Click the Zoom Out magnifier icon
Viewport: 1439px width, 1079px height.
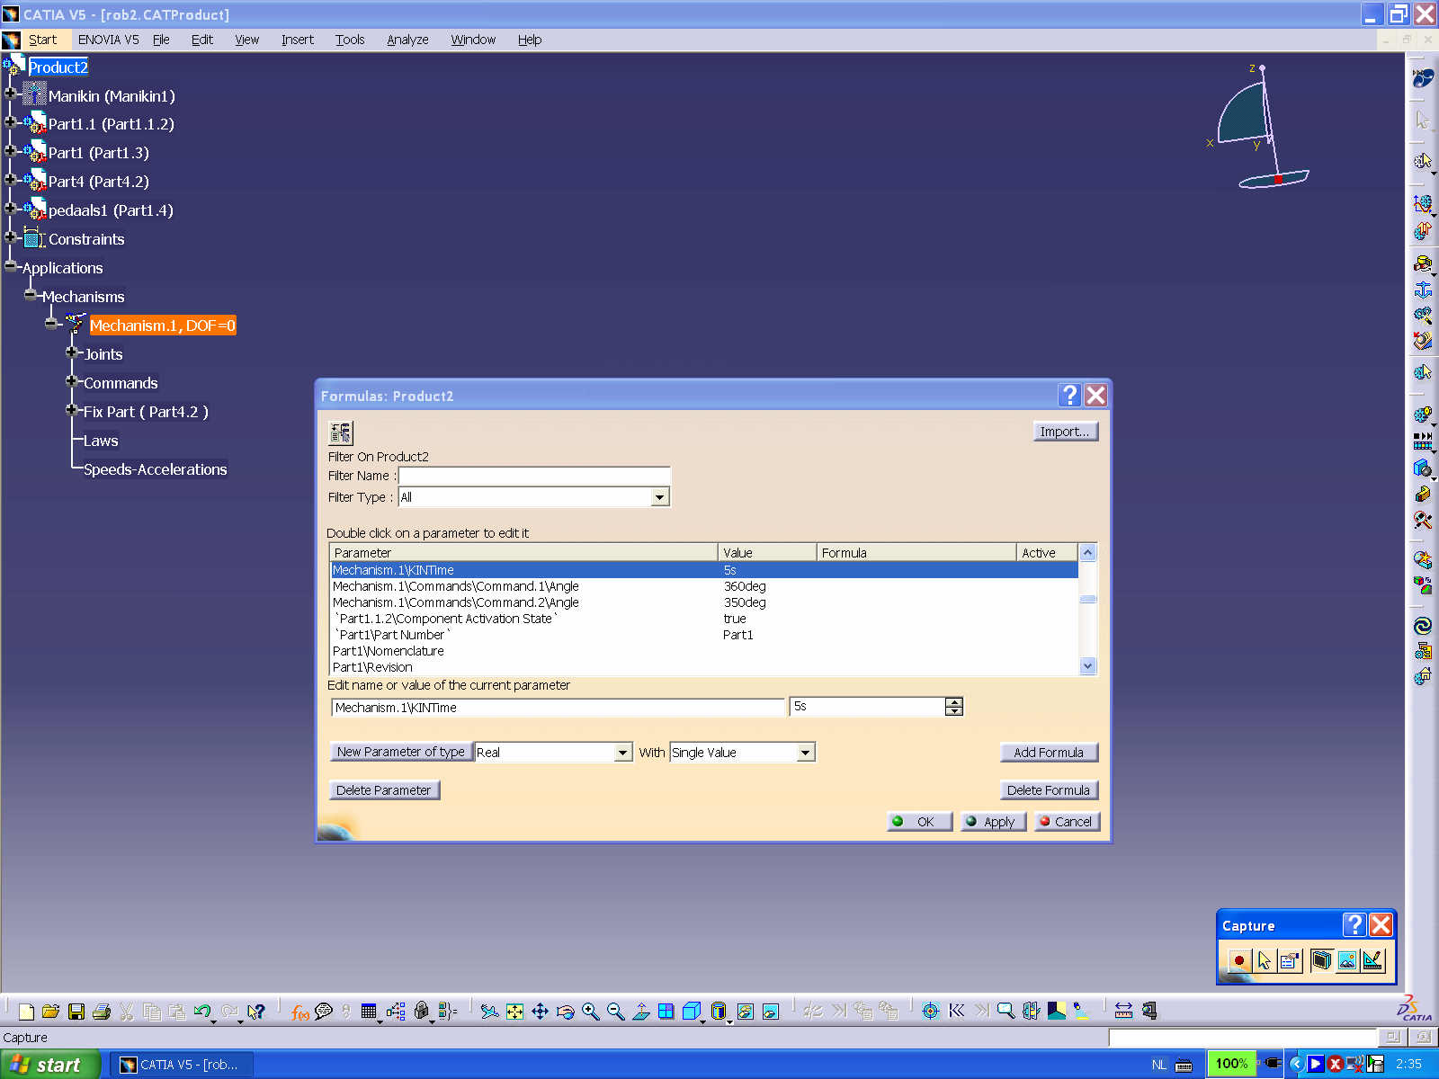[615, 1012]
